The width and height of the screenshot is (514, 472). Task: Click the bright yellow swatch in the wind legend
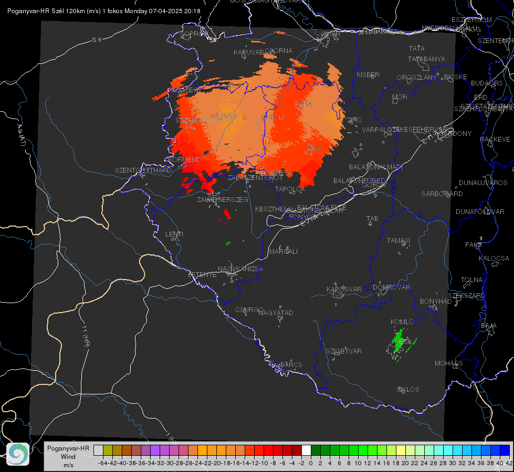point(401,450)
